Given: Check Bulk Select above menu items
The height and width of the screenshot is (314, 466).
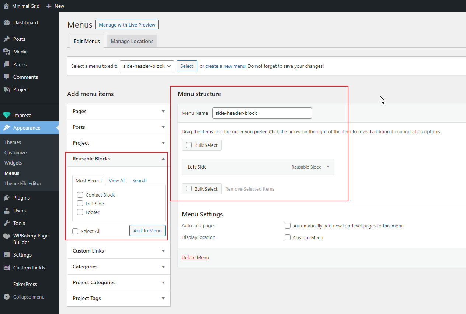Looking at the screenshot, I should click(189, 145).
